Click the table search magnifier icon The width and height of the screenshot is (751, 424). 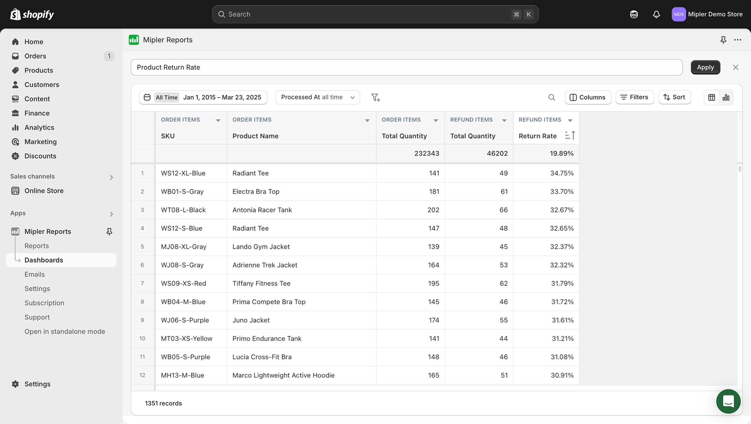(551, 98)
